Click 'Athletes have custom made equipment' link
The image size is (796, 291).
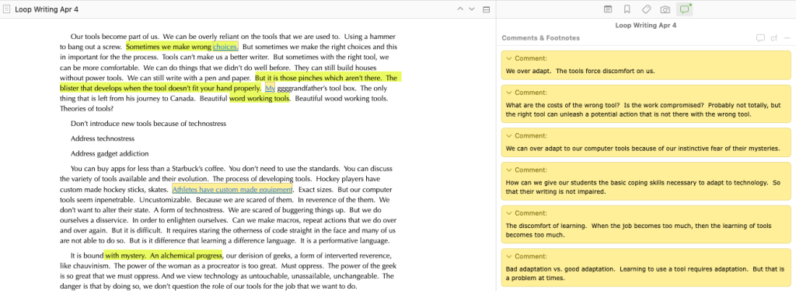[232, 189]
